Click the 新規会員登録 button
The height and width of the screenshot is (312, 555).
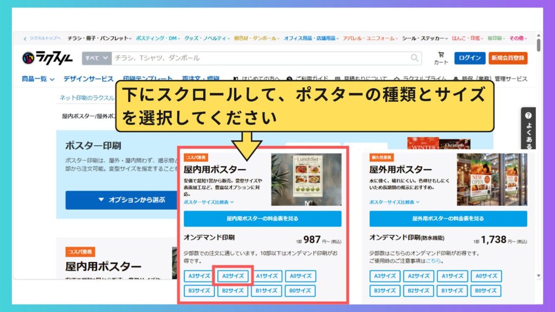point(508,58)
